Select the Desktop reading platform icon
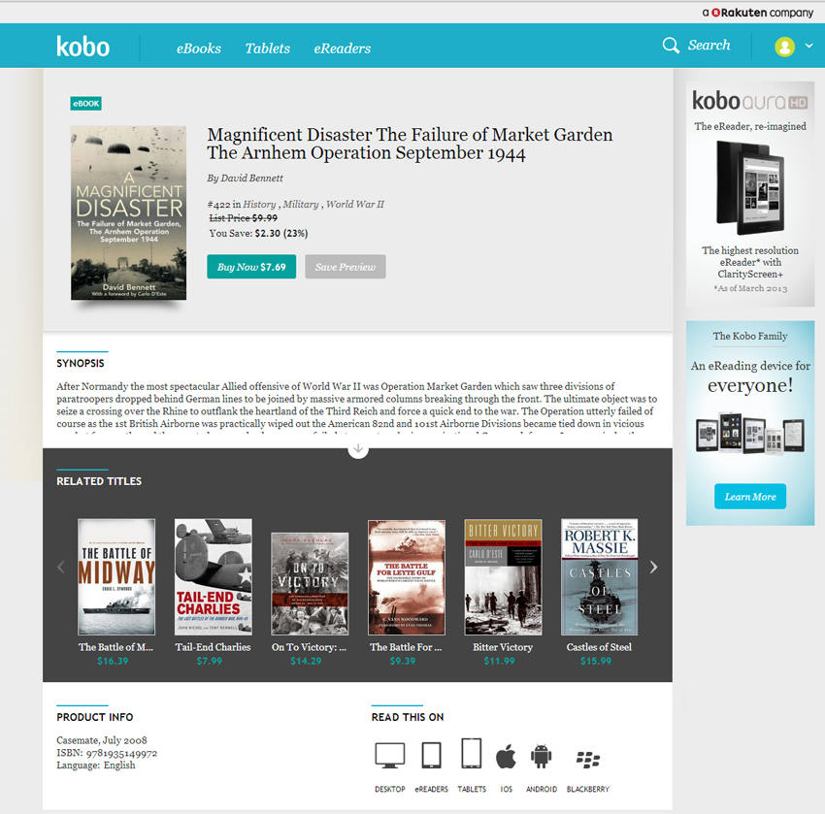This screenshot has width=825, height=814. (x=390, y=755)
